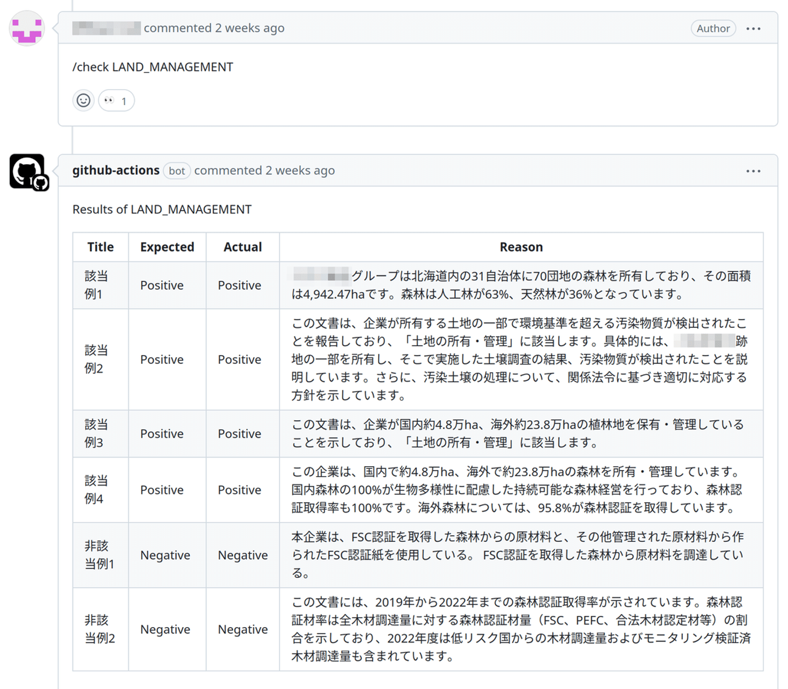This screenshot has width=788, height=689.
Task: Click the Reason column header
Action: tap(521, 247)
